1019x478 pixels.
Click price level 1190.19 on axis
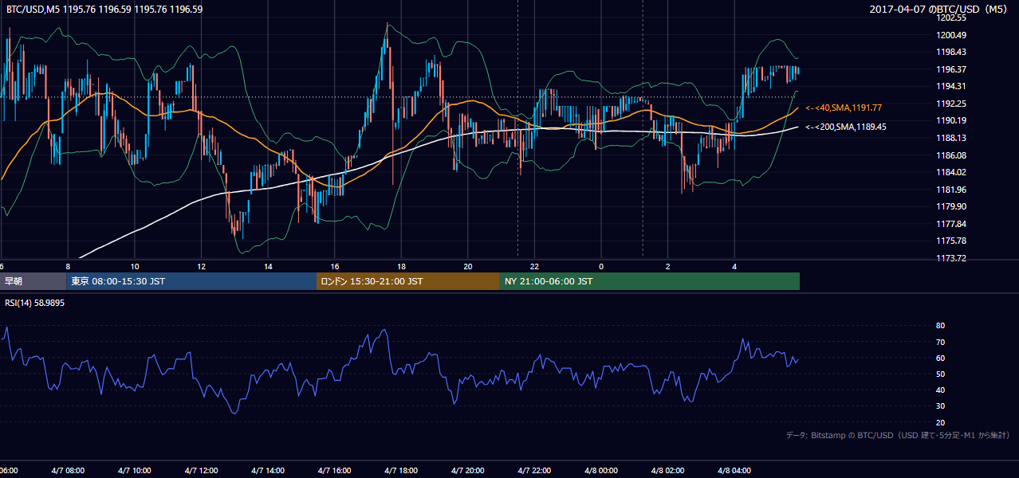coord(951,120)
